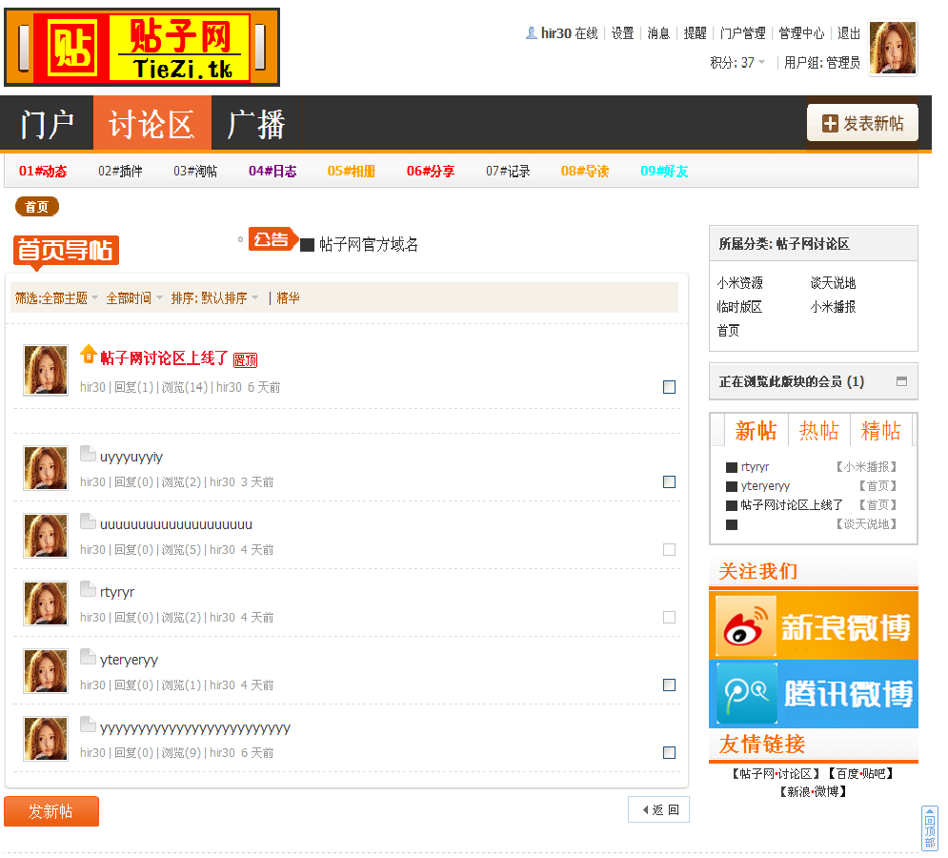Select the 热帖 tab
The image size is (948, 858).
(x=819, y=431)
